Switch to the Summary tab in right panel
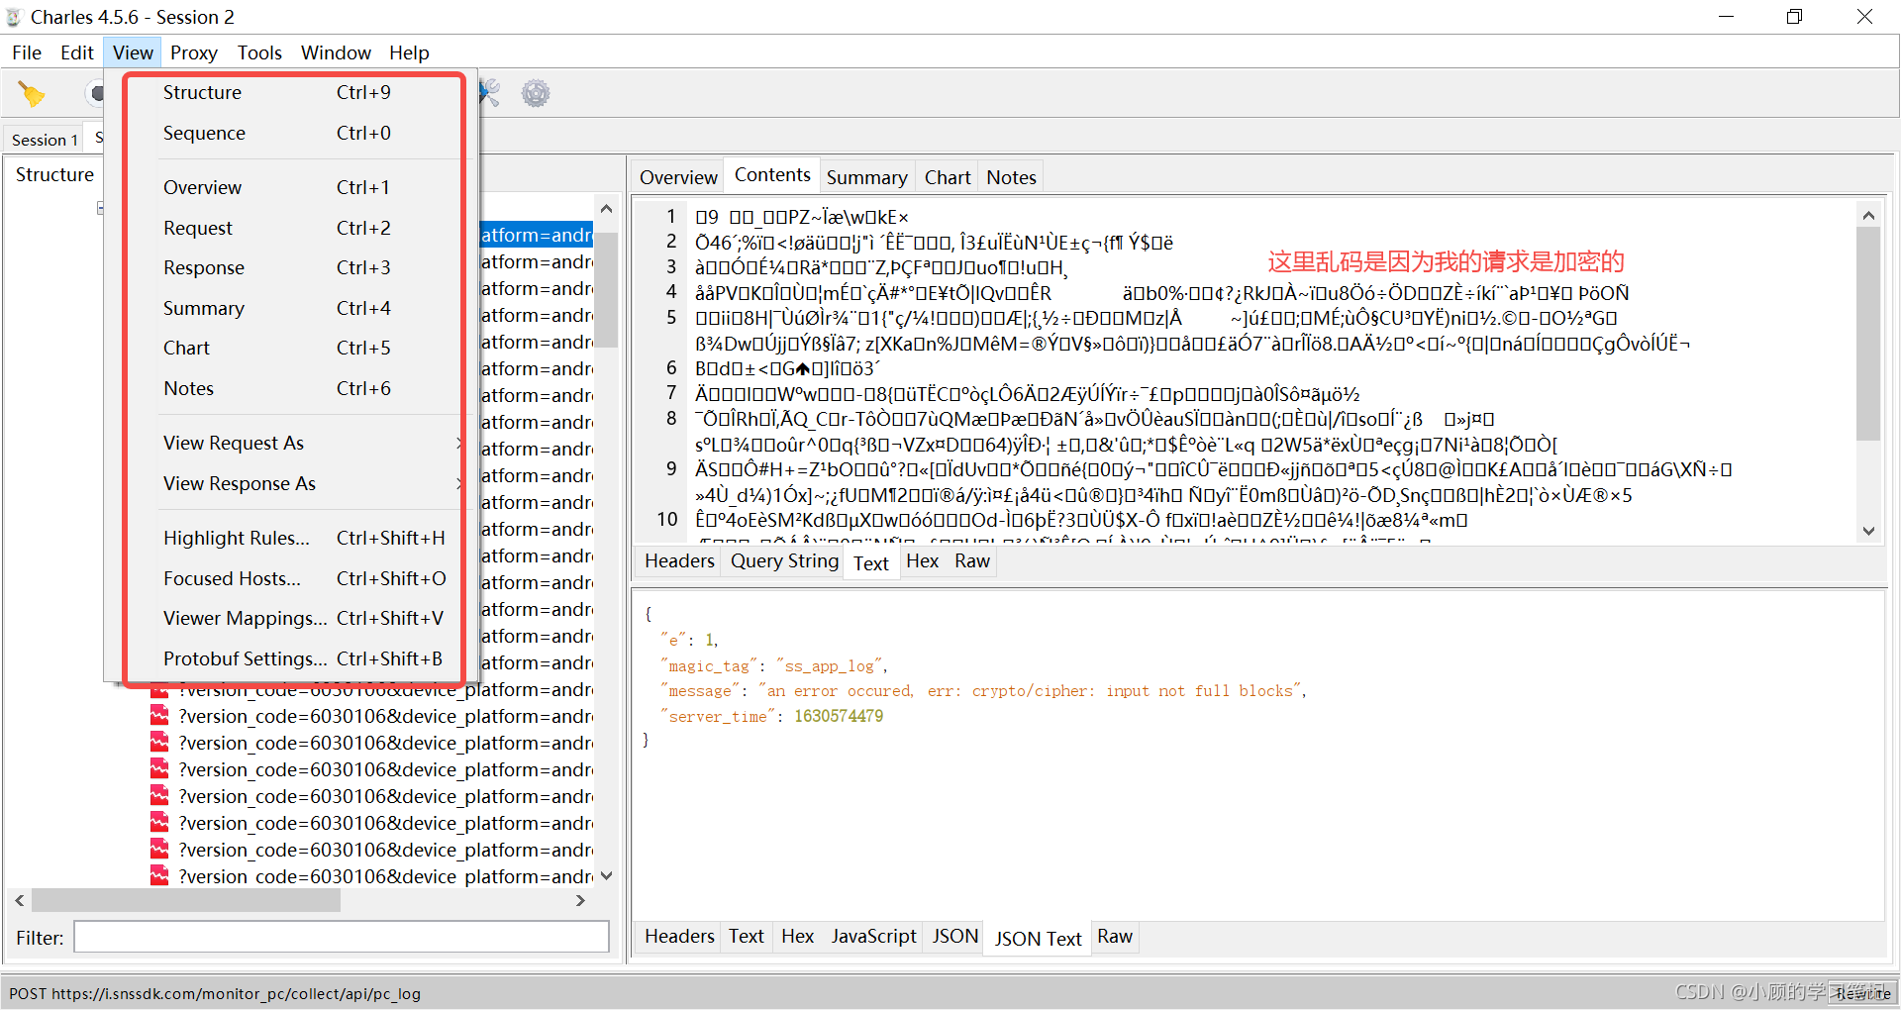The image size is (1901, 1010). pyautogui.click(x=866, y=177)
